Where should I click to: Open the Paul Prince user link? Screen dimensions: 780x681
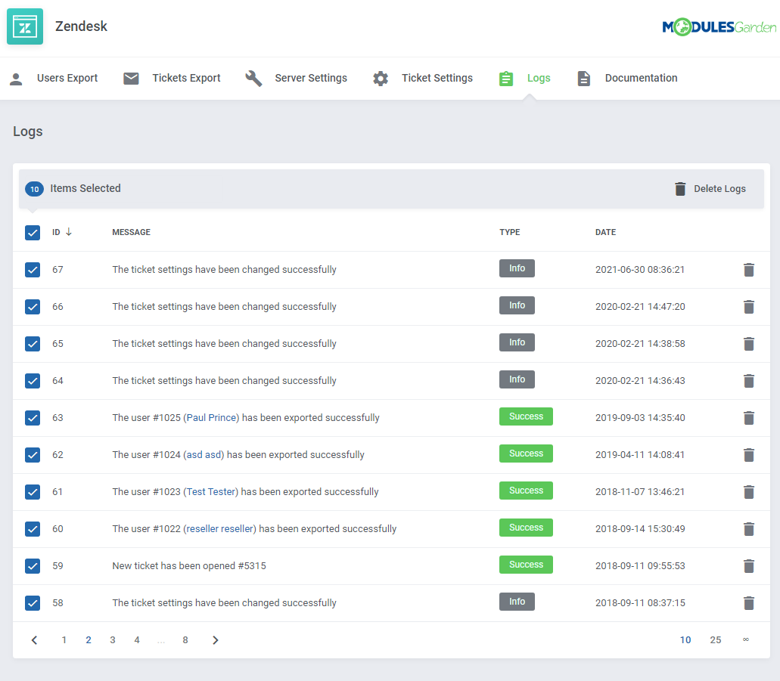(x=211, y=417)
